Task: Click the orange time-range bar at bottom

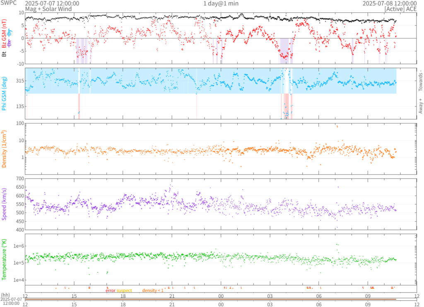Action: pyautogui.click(x=221, y=299)
